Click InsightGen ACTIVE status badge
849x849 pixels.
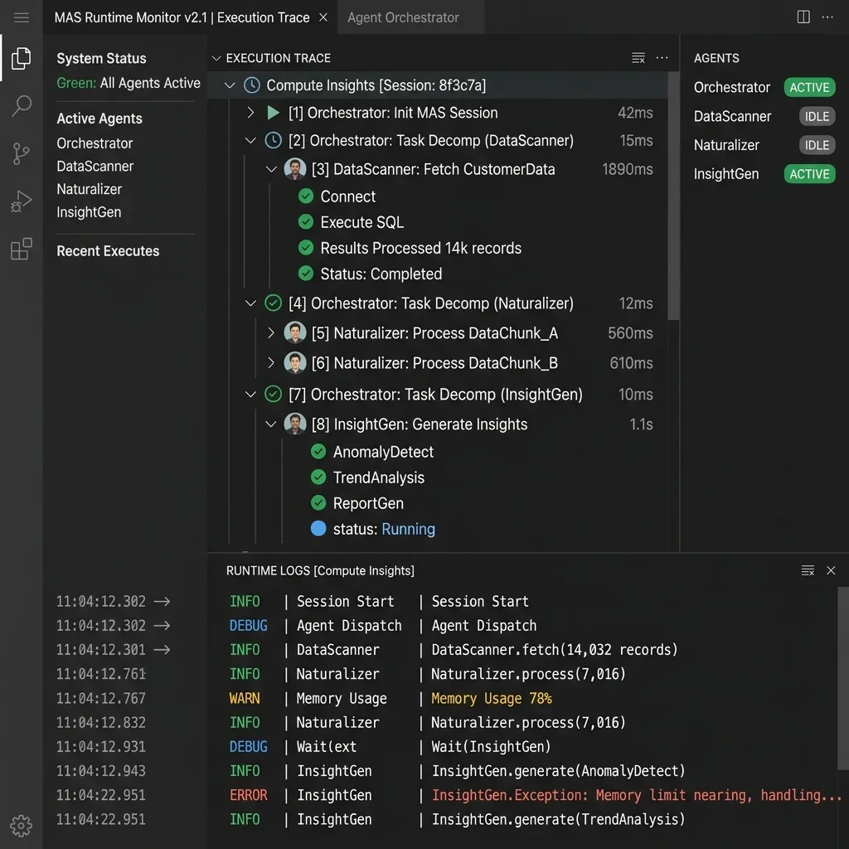tap(809, 174)
